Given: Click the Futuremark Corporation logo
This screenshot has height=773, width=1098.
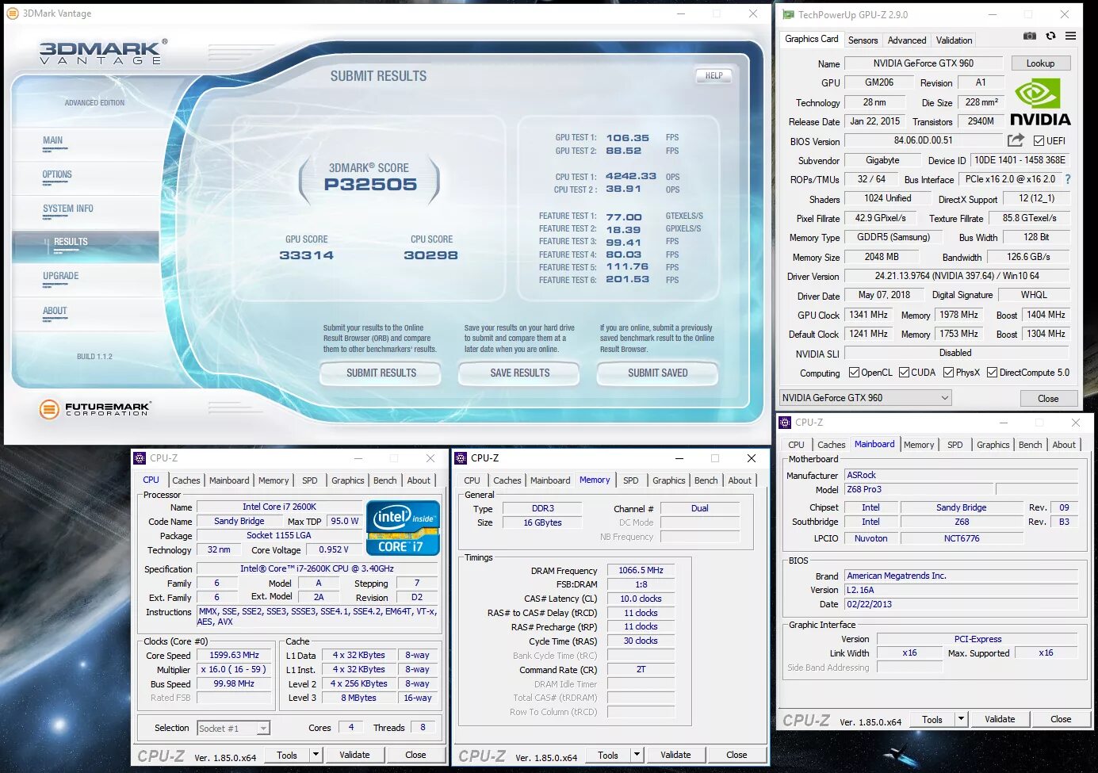Looking at the screenshot, I should [95, 408].
